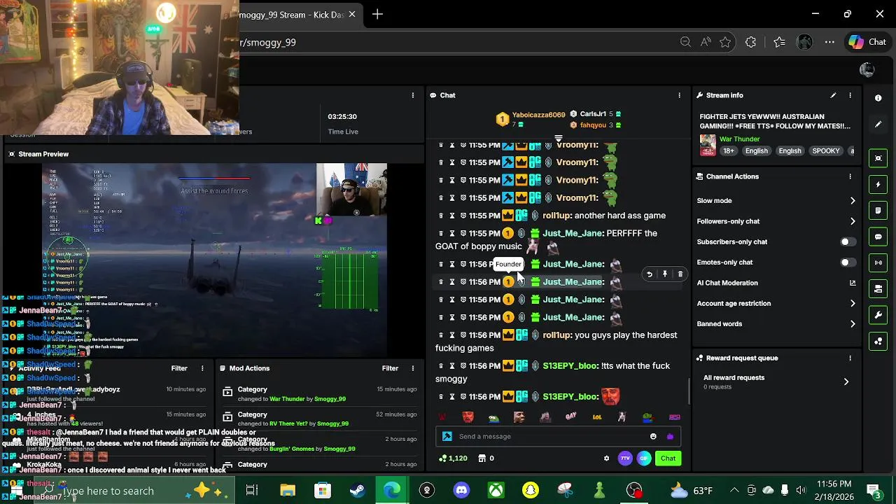
Task: Open browser Extensions puzzle icon
Action: (x=750, y=42)
